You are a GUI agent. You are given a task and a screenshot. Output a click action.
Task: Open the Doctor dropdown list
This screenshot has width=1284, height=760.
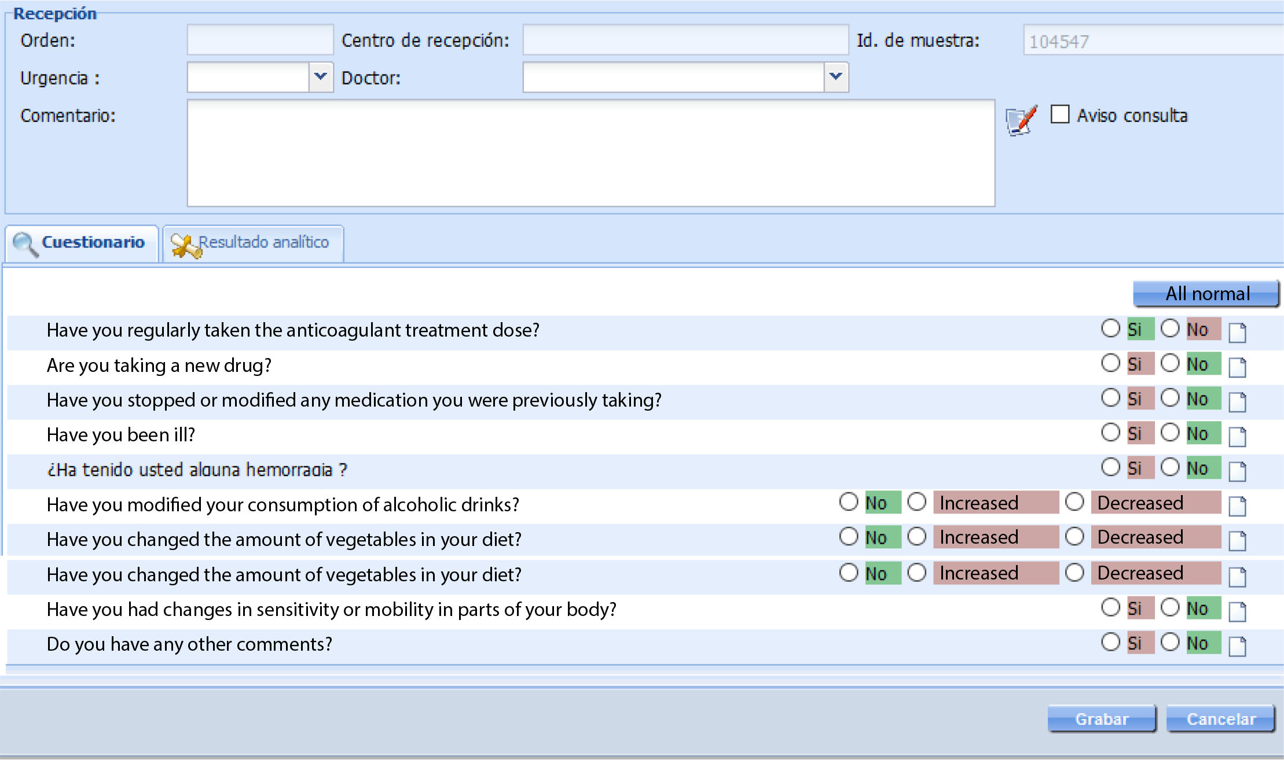click(835, 77)
